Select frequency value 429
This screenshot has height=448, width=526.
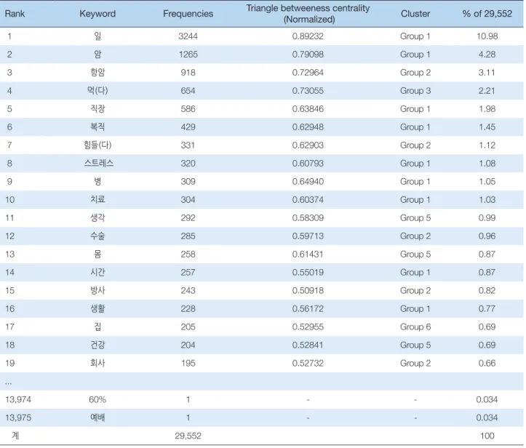[188, 127]
